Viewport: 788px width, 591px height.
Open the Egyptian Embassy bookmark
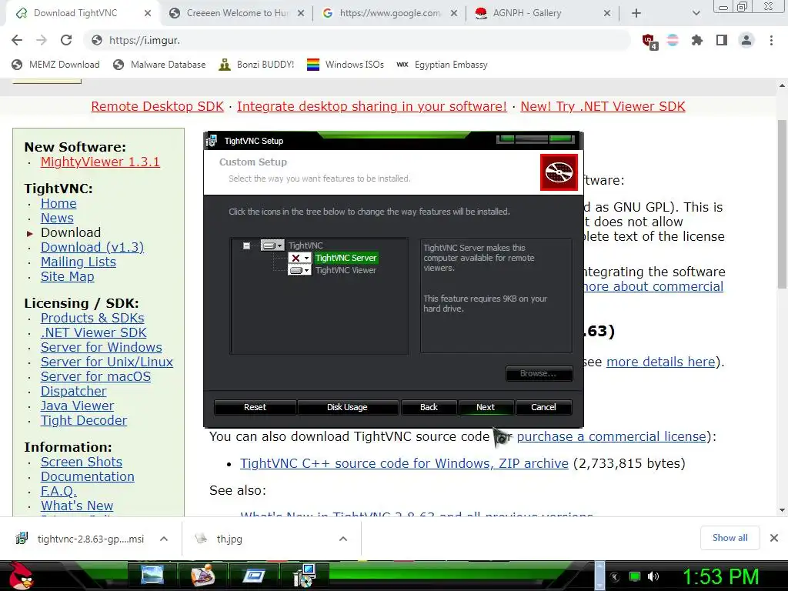(x=442, y=65)
